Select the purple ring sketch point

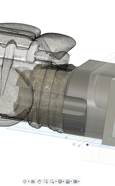tap(60, 126)
